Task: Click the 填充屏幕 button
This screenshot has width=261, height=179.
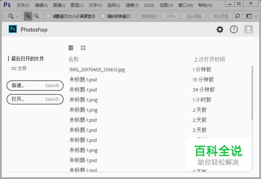Action: click(x=221, y=16)
